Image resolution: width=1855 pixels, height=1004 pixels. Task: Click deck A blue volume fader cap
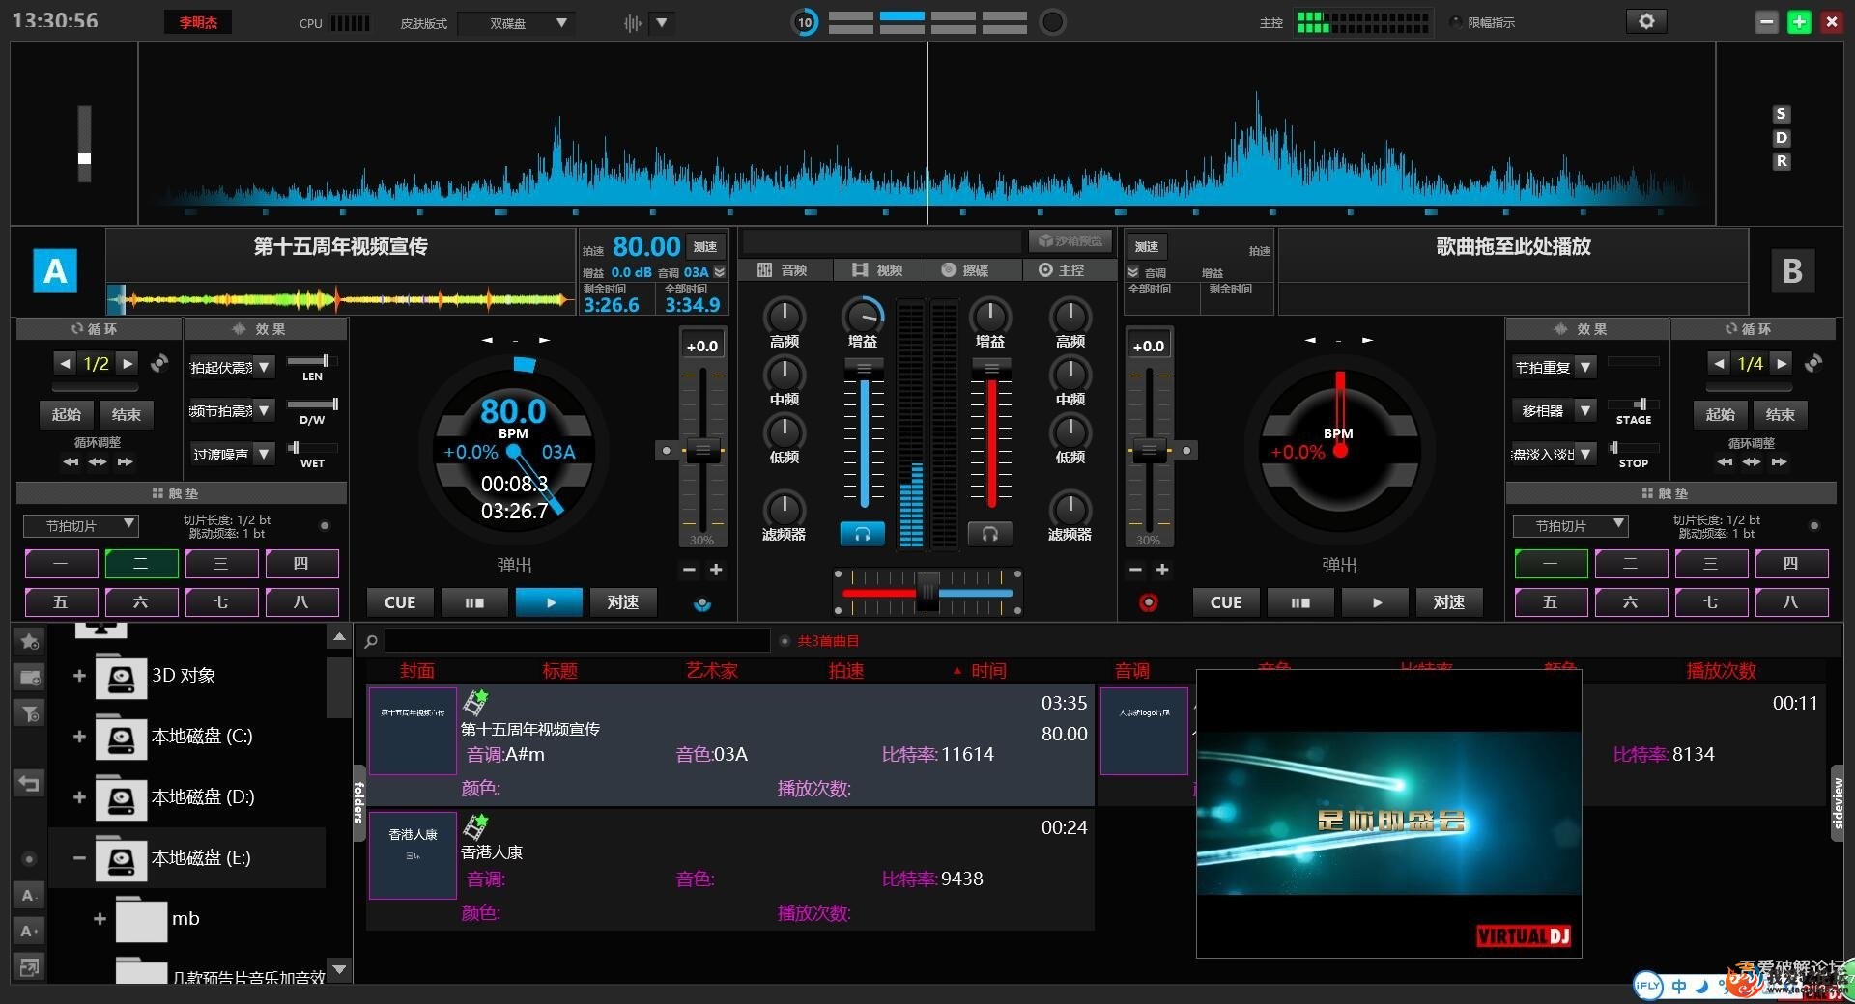[864, 369]
